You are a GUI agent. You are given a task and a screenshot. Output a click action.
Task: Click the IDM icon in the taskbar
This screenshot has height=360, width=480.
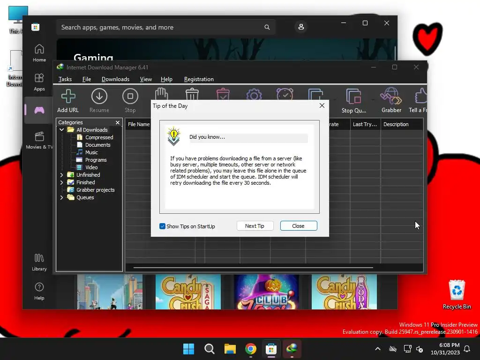(292, 349)
